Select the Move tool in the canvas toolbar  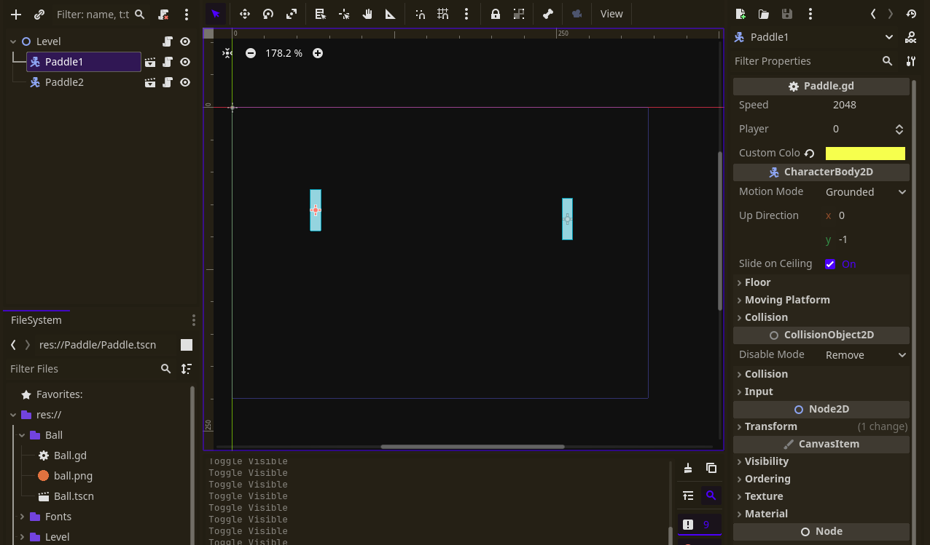point(246,14)
